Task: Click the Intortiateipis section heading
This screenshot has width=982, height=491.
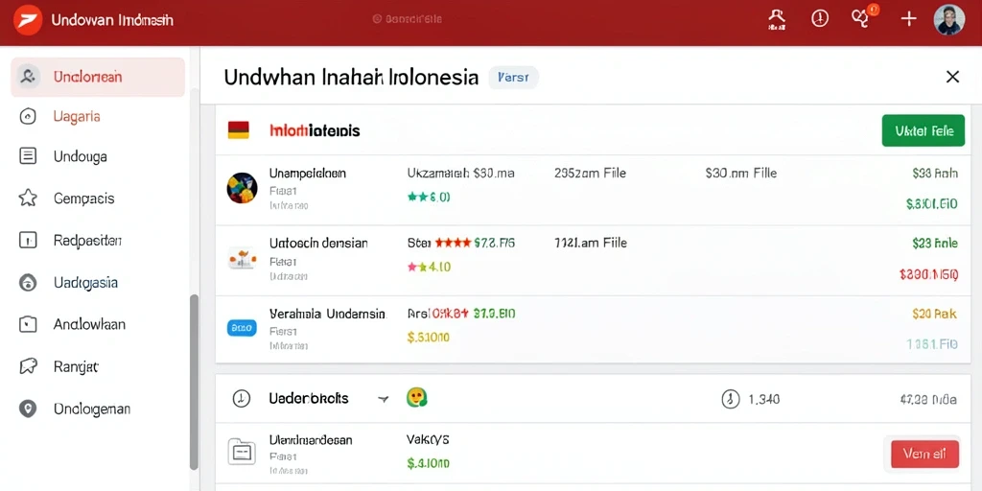Action: click(315, 130)
